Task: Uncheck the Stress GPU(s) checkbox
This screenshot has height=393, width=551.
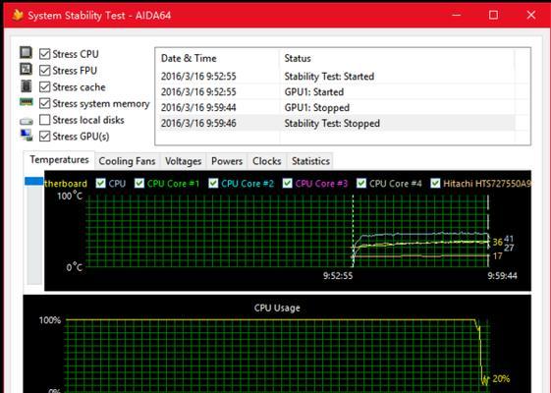Action: [44, 136]
